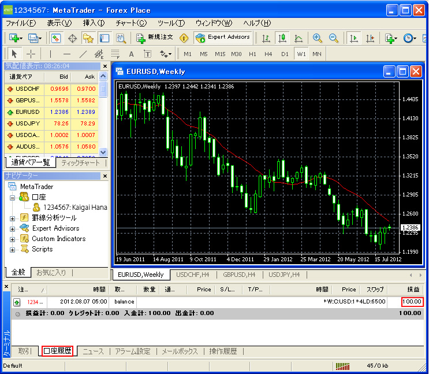Select the cursor arrow tool
429x374 pixels.
(x=14, y=54)
